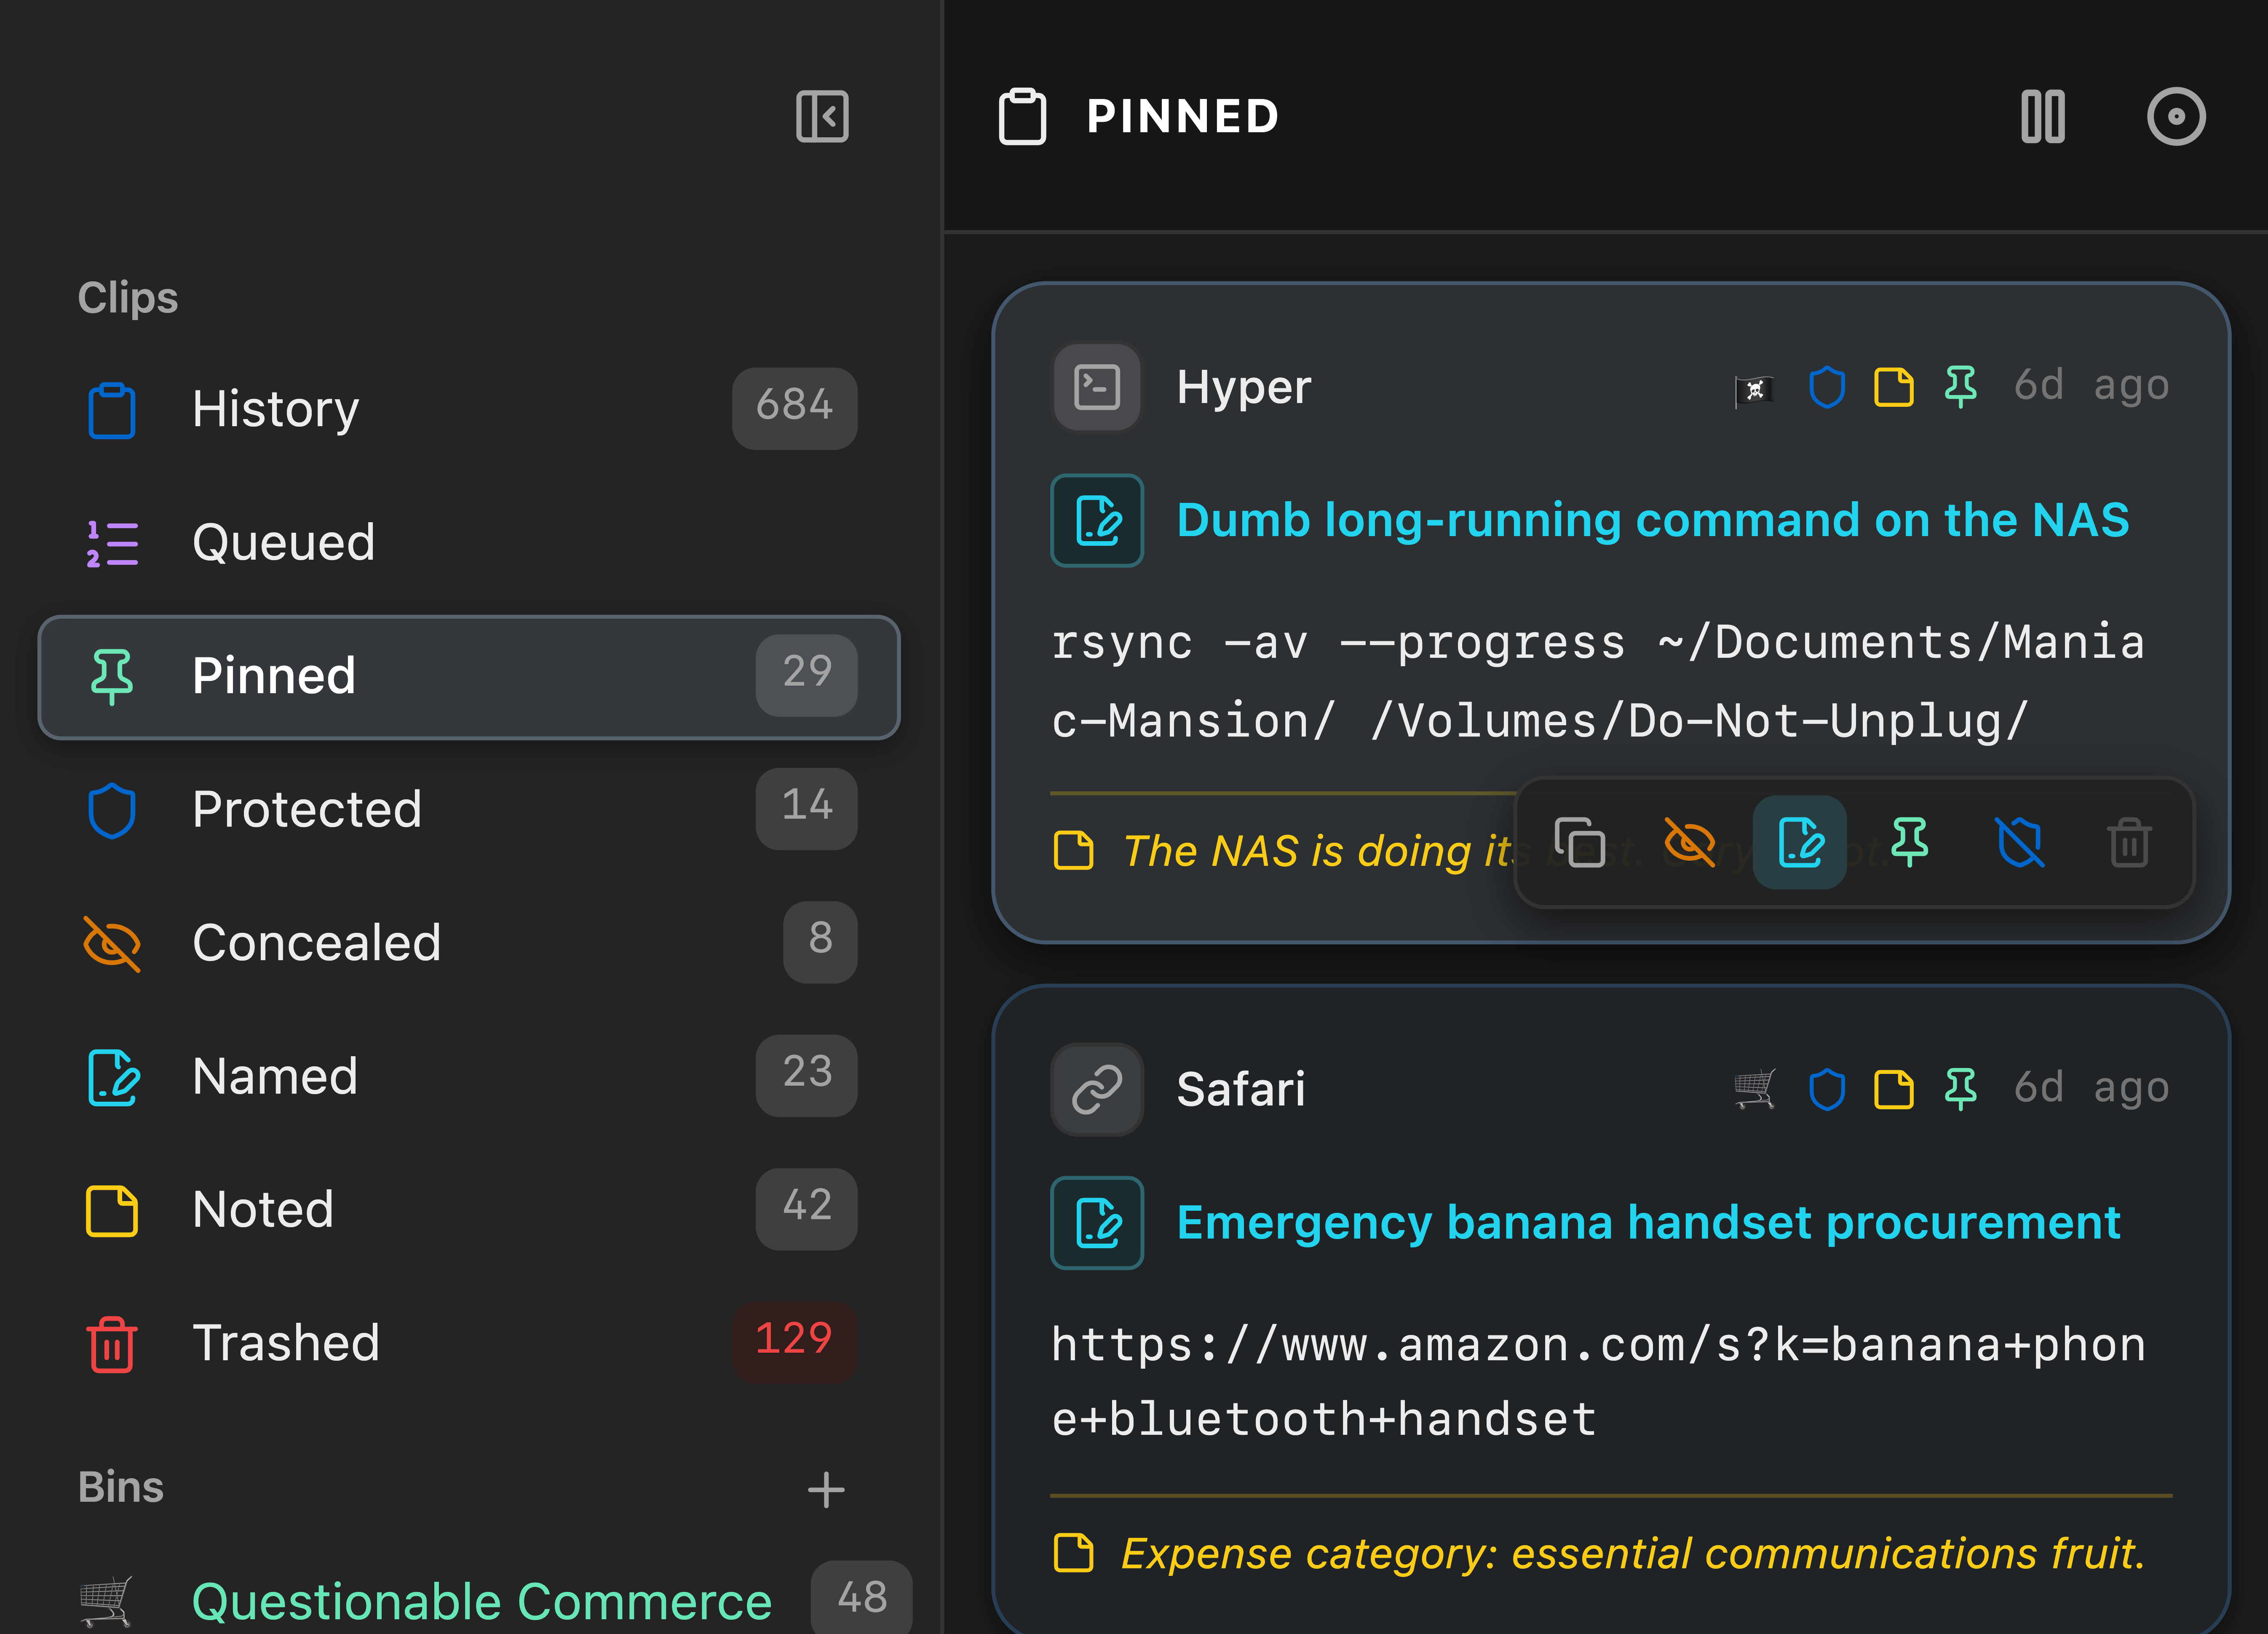Click the Trashed count badge 129

click(x=794, y=1342)
